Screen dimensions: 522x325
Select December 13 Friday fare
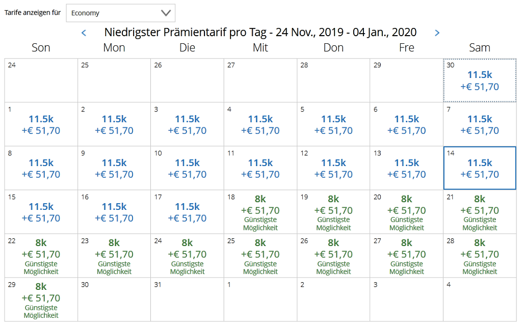click(x=407, y=169)
